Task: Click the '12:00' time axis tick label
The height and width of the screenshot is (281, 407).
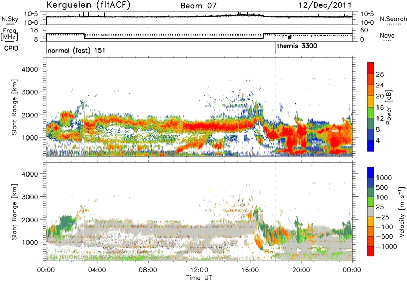Action: (x=199, y=270)
